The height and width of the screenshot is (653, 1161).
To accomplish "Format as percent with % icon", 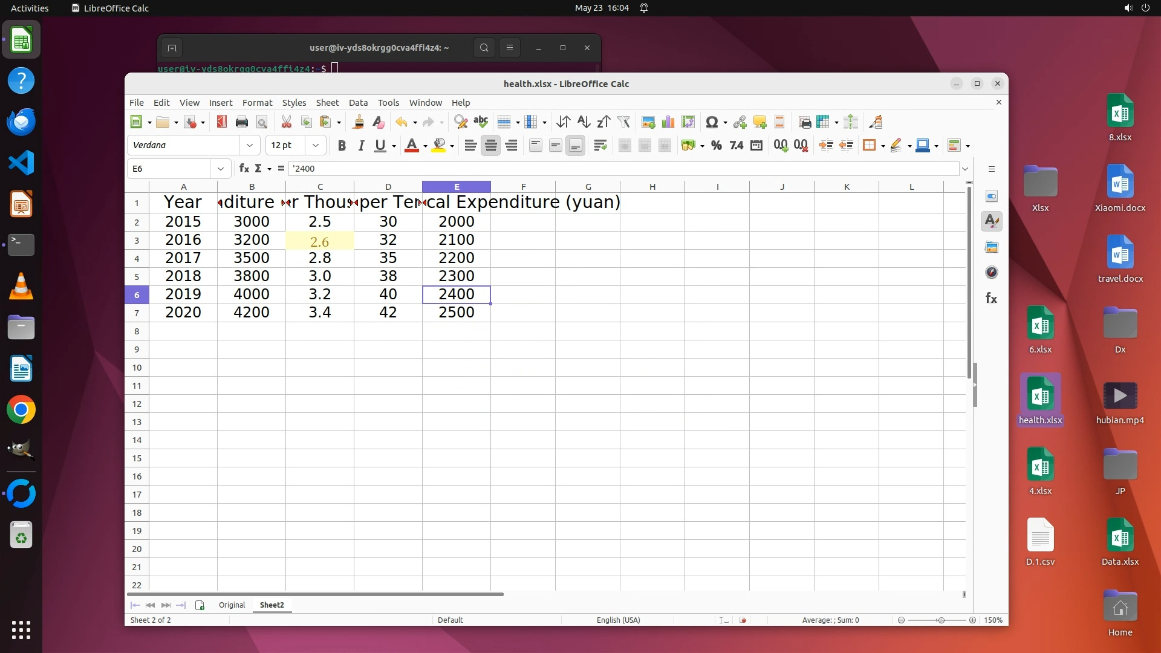I will [x=717, y=145].
